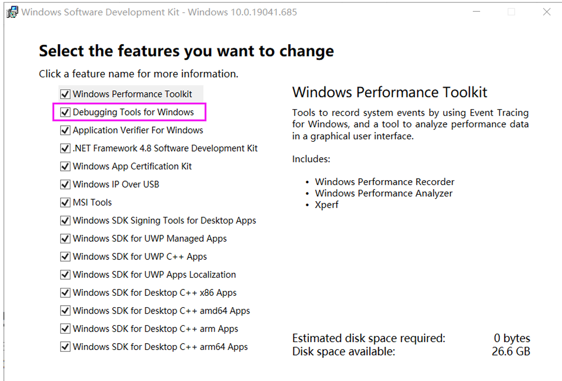Toggle .NET Framework 4.8 Software Development Kit checkbox
The height and width of the screenshot is (381, 562).
pos(65,148)
